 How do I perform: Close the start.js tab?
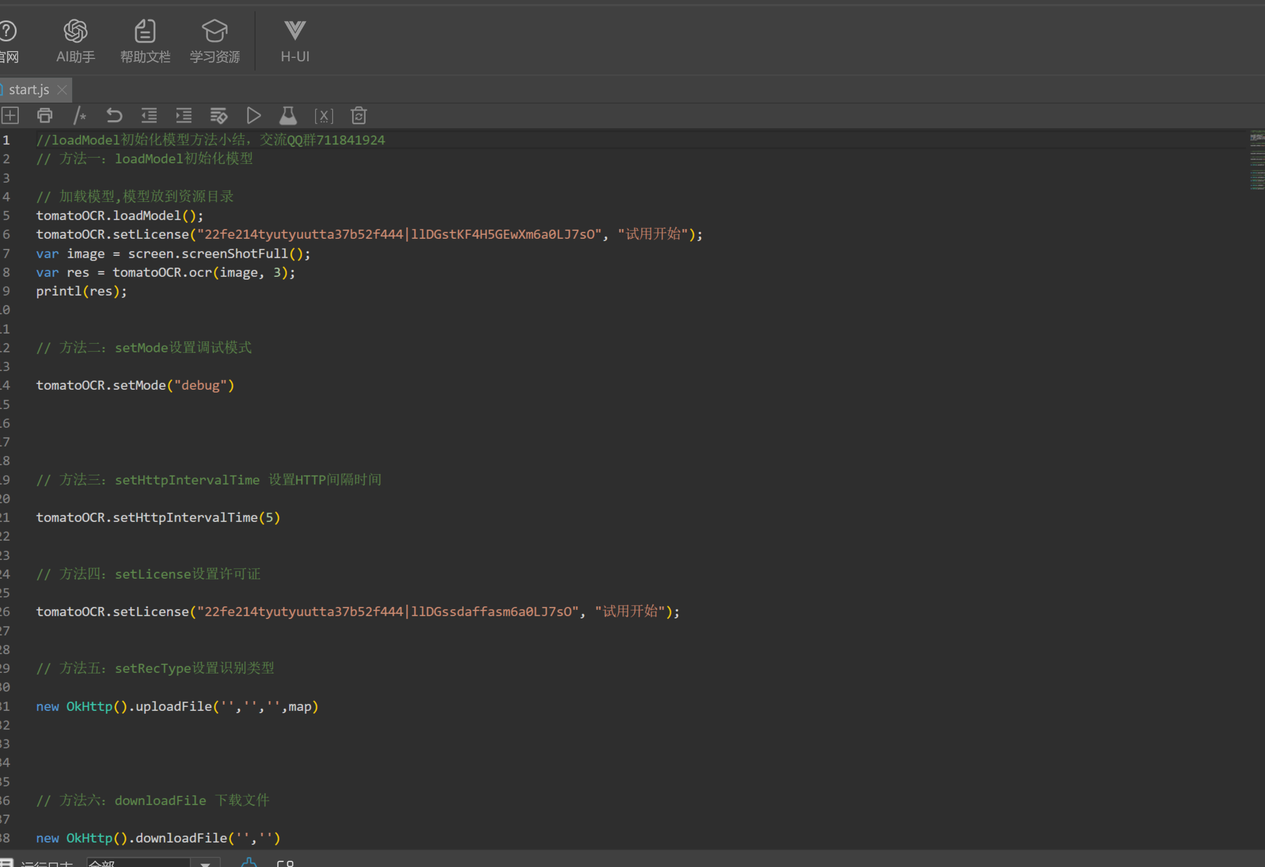pos(62,90)
